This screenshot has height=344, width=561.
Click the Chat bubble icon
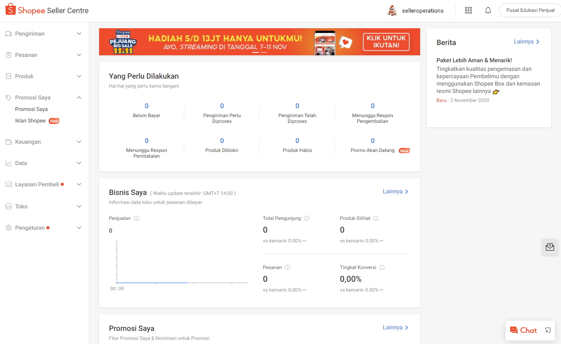[x=513, y=330]
